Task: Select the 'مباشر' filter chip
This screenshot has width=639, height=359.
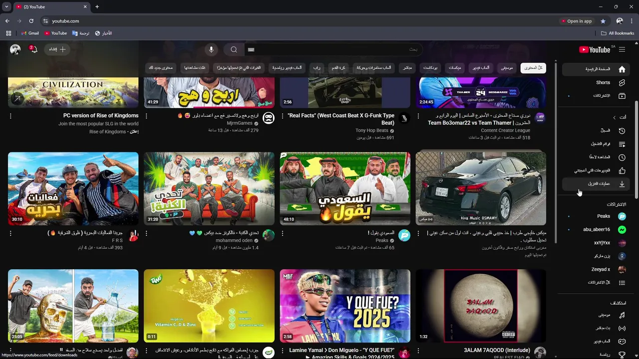Action: pyautogui.click(x=407, y=68)
